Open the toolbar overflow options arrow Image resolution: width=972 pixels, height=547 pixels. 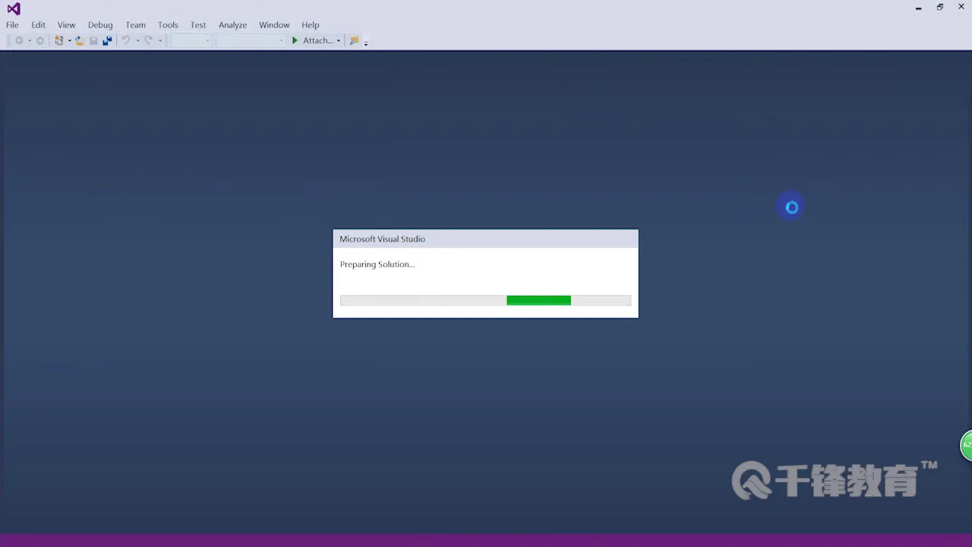coord(366,43)
